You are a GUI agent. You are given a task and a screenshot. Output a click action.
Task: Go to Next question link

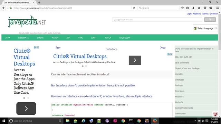(163, 48)
